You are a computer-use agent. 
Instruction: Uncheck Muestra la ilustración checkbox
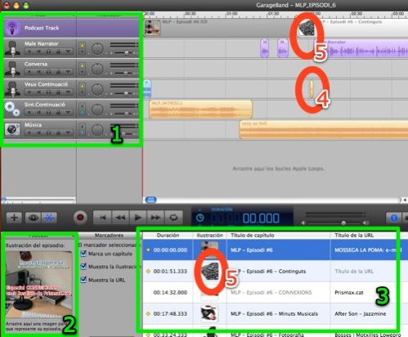tap(83, 267)
